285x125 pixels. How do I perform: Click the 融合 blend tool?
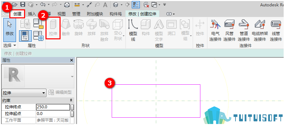coord(66,28)
